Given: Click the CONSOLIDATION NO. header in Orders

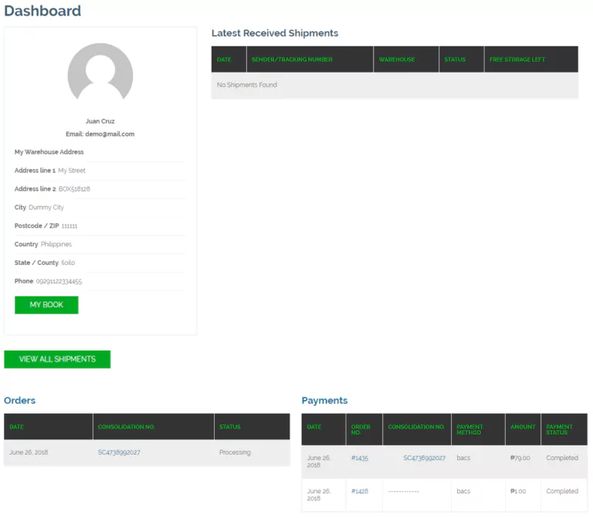Looking at the screenshot, I should coord(127,427).
